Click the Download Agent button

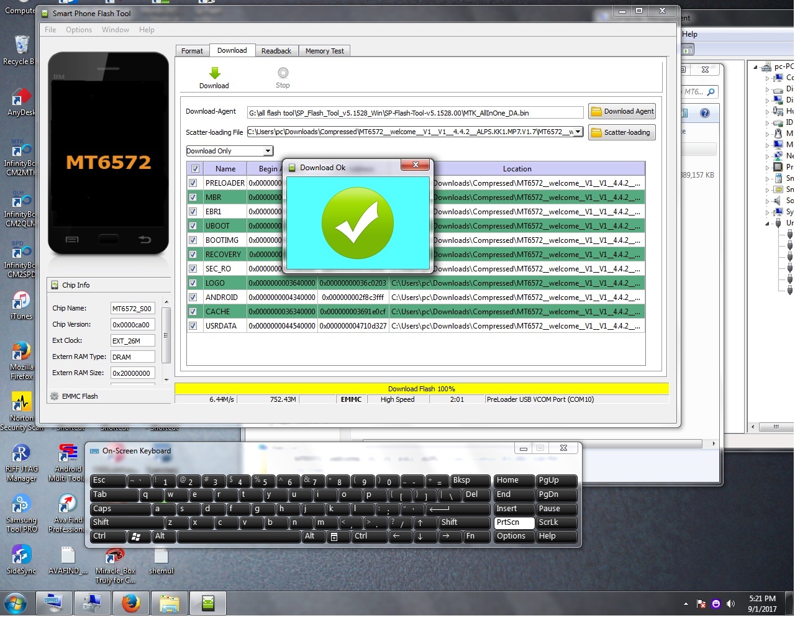pos(622,111)
